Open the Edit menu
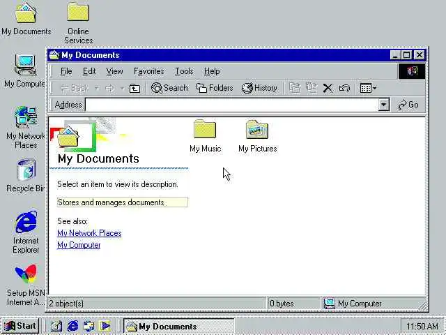 (89, 71)
